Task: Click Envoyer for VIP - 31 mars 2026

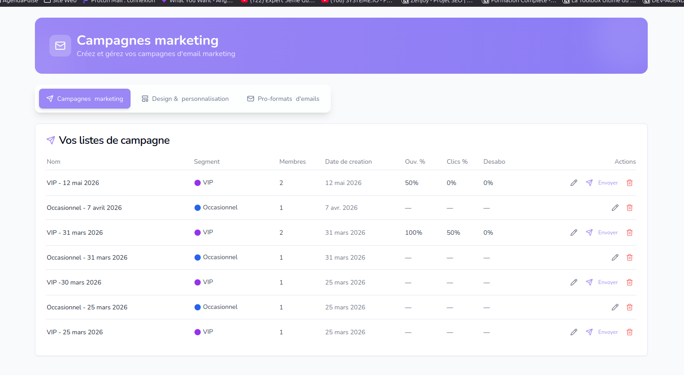Action: [602, 233]
